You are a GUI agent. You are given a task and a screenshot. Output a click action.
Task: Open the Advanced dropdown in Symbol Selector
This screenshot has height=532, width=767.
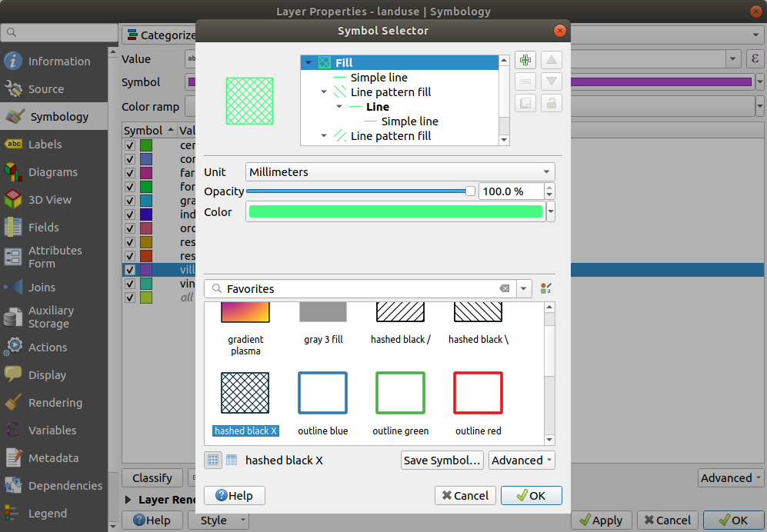(x=522, y=461)
